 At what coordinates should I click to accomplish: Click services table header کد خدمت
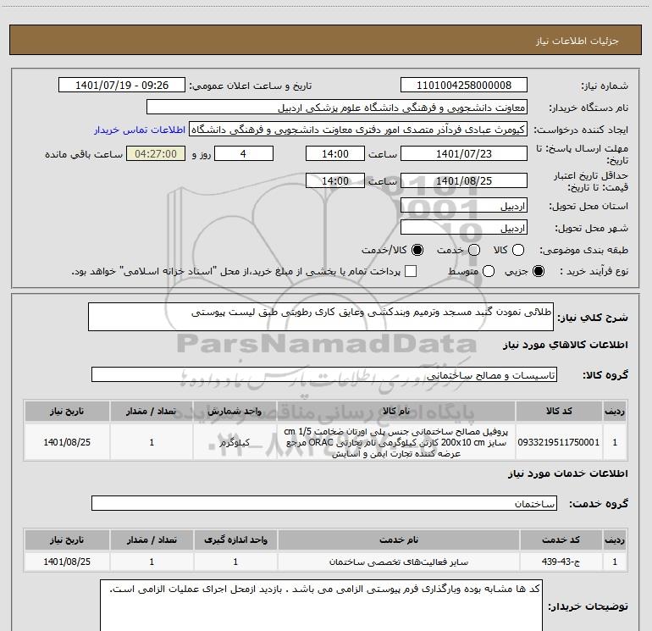[561, 540]
